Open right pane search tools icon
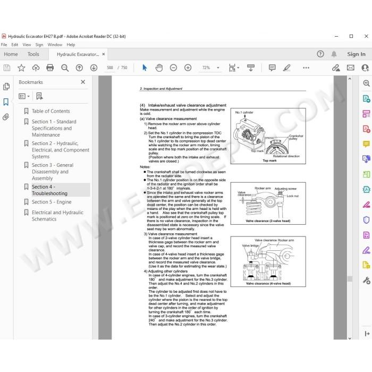The image size is (372, 372). point(366,83)
